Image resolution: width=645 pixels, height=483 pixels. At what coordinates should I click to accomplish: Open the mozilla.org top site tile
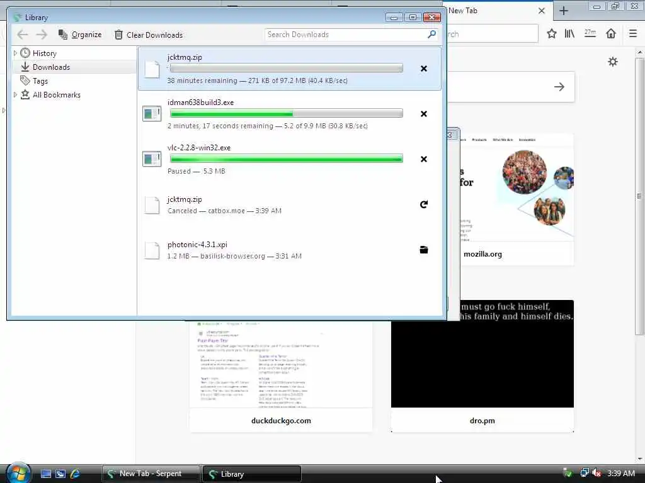coord(517,199)
